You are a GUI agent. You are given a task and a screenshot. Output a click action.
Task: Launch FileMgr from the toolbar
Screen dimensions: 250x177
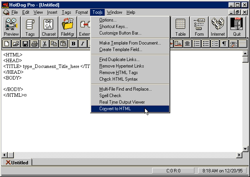[67, 27]
